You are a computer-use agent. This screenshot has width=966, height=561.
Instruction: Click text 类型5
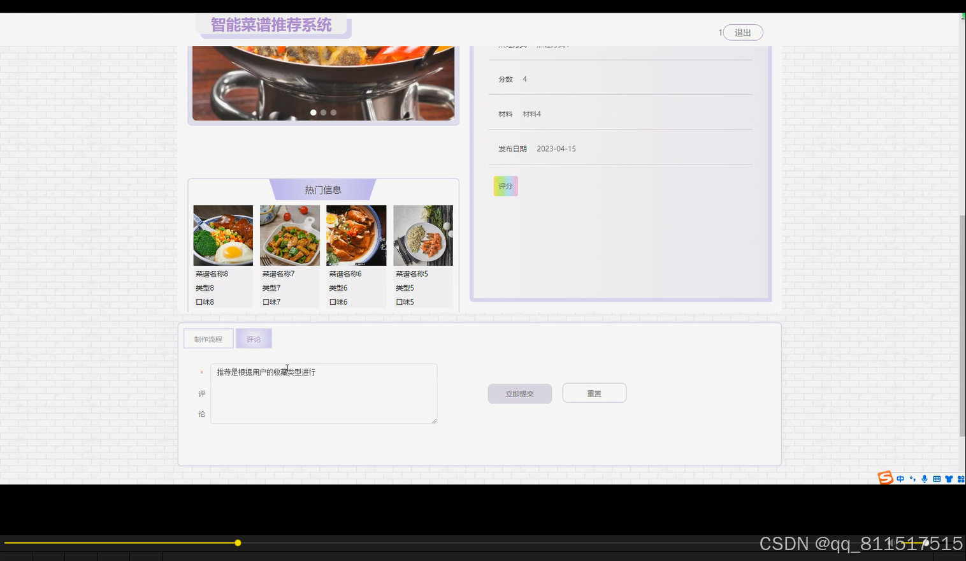point(405,288)
